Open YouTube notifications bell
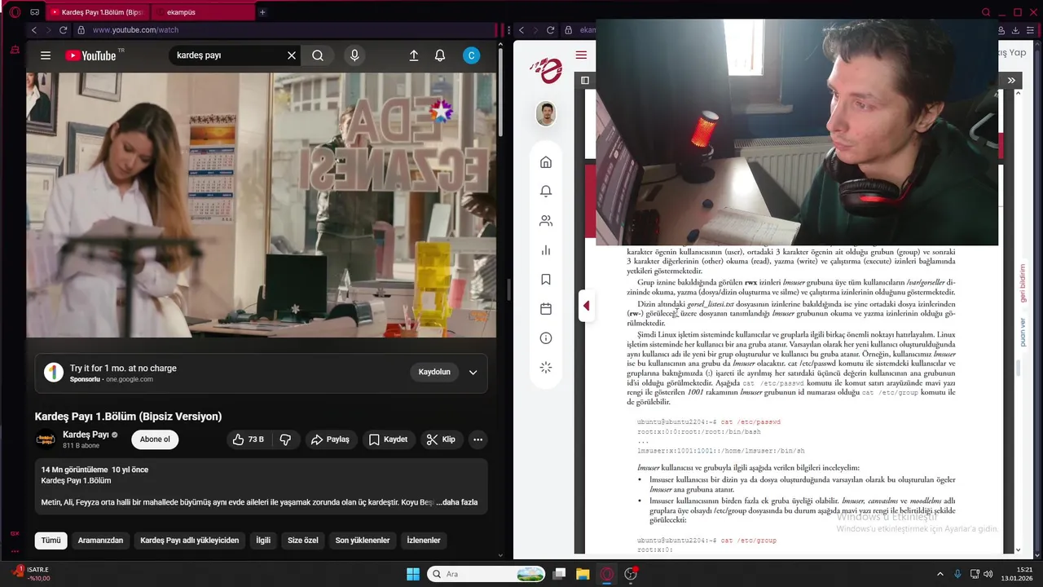This screenshot has height=587, width=1043. (440, 55)
